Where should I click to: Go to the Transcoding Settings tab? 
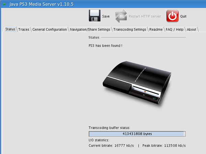(x=130, y=29)
